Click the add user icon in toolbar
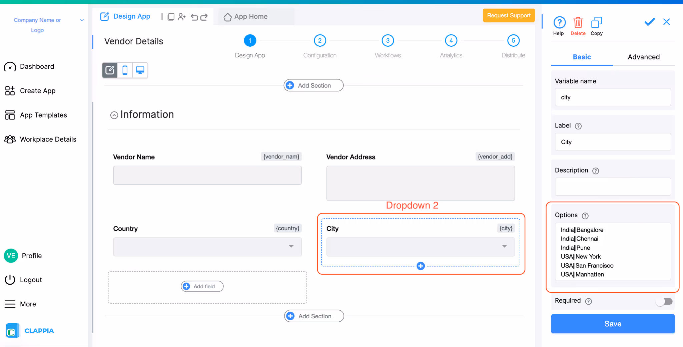The height and width of the screenshot is (347, 683). pos(182,17)
